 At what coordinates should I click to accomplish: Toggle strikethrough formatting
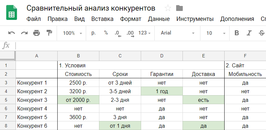tap(262, 33)
